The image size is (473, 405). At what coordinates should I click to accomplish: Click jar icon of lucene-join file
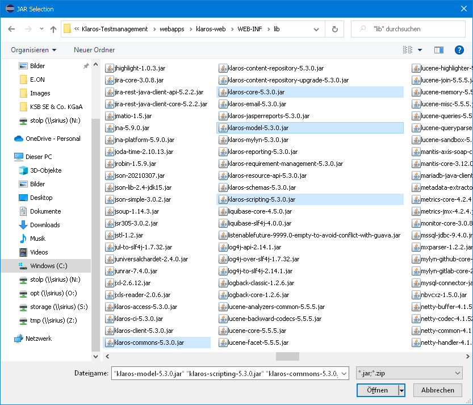click(416, 80)
